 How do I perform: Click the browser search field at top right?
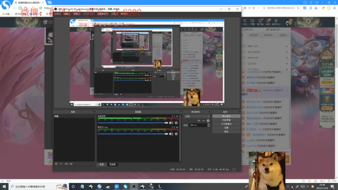[281, 8]
